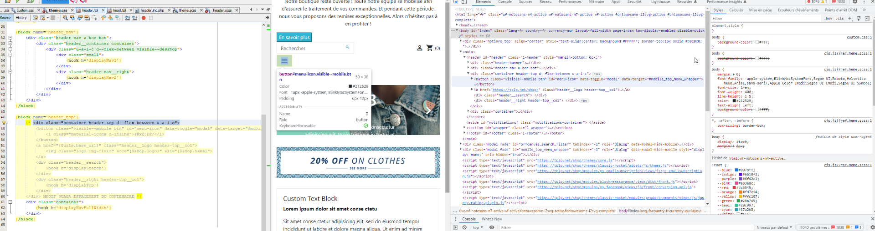Collapse the code fold at line 61
875x231 pixels.
[10, 202]
